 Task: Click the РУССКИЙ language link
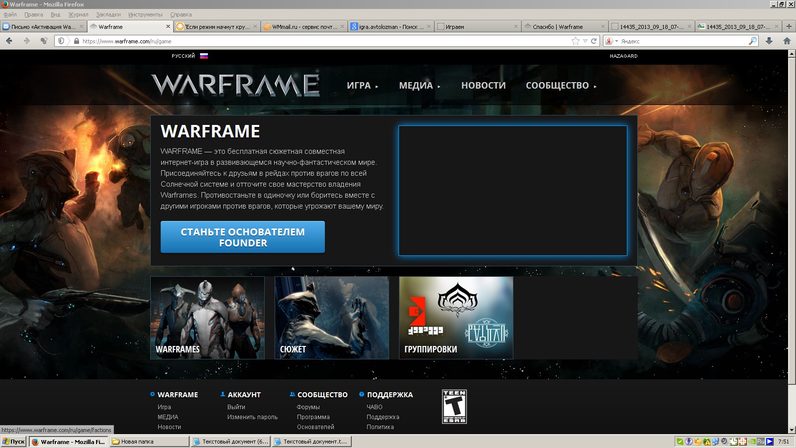tap(183, 56)
